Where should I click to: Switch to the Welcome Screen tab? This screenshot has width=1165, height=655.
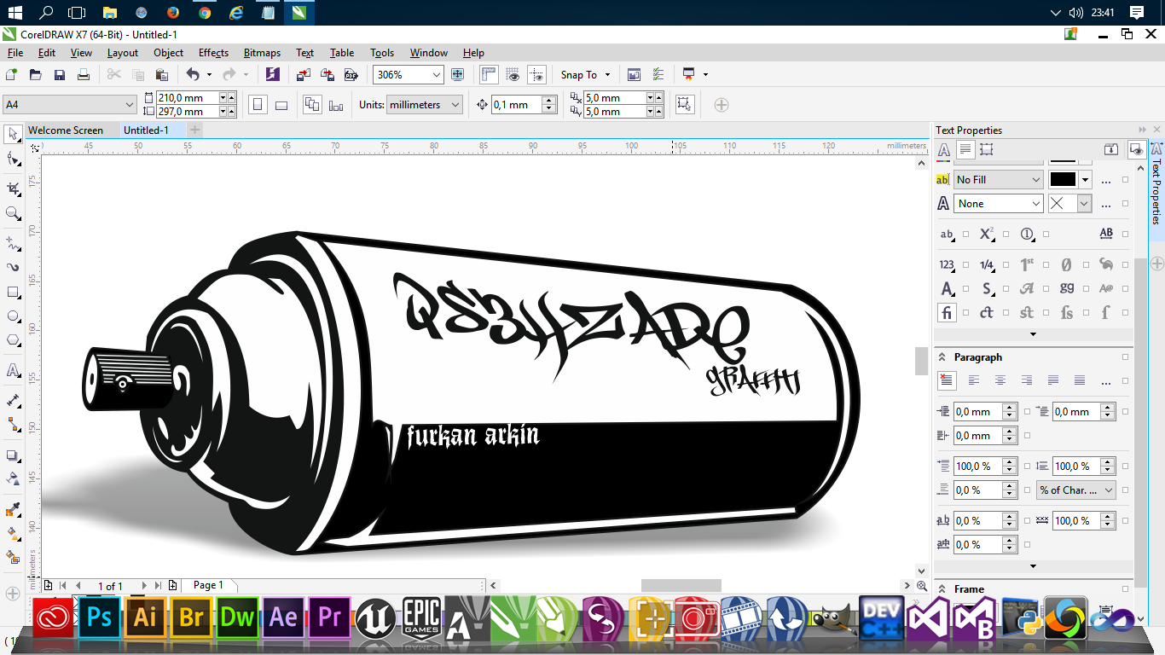coord(66,130)
